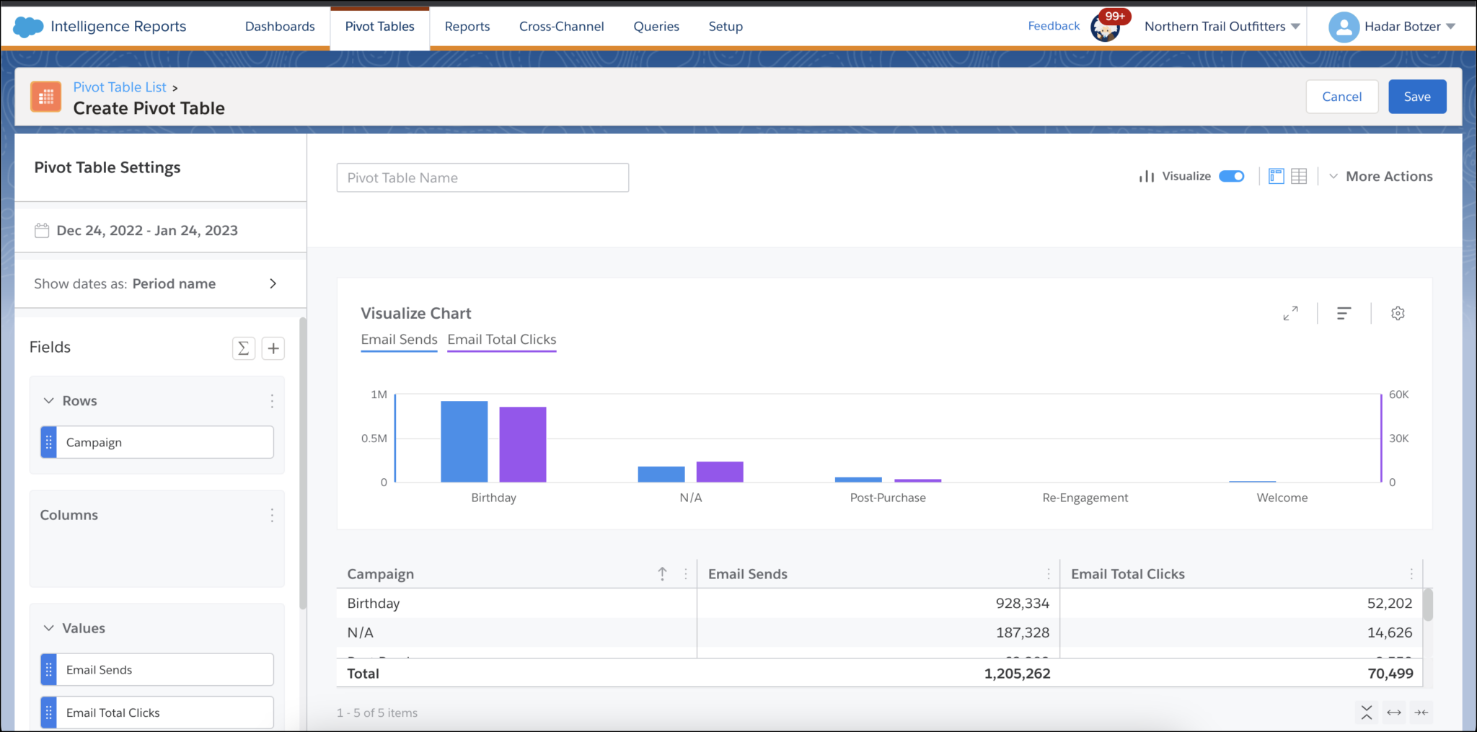Add a field using the plus icon
This screenshot has height=732, width=1477.
tap(273, 348)
